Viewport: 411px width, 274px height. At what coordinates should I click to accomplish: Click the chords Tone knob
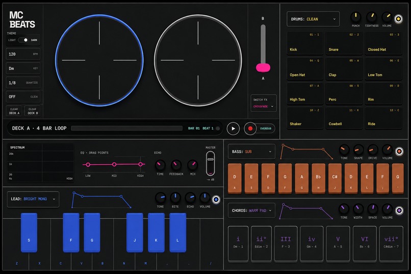pos(344,209)
